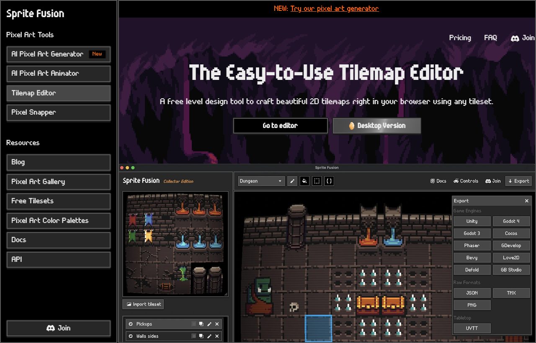The image size is (536, 343).
Task: Open AI Pixel Art Generator in sidebar
Action: [59, 54]
